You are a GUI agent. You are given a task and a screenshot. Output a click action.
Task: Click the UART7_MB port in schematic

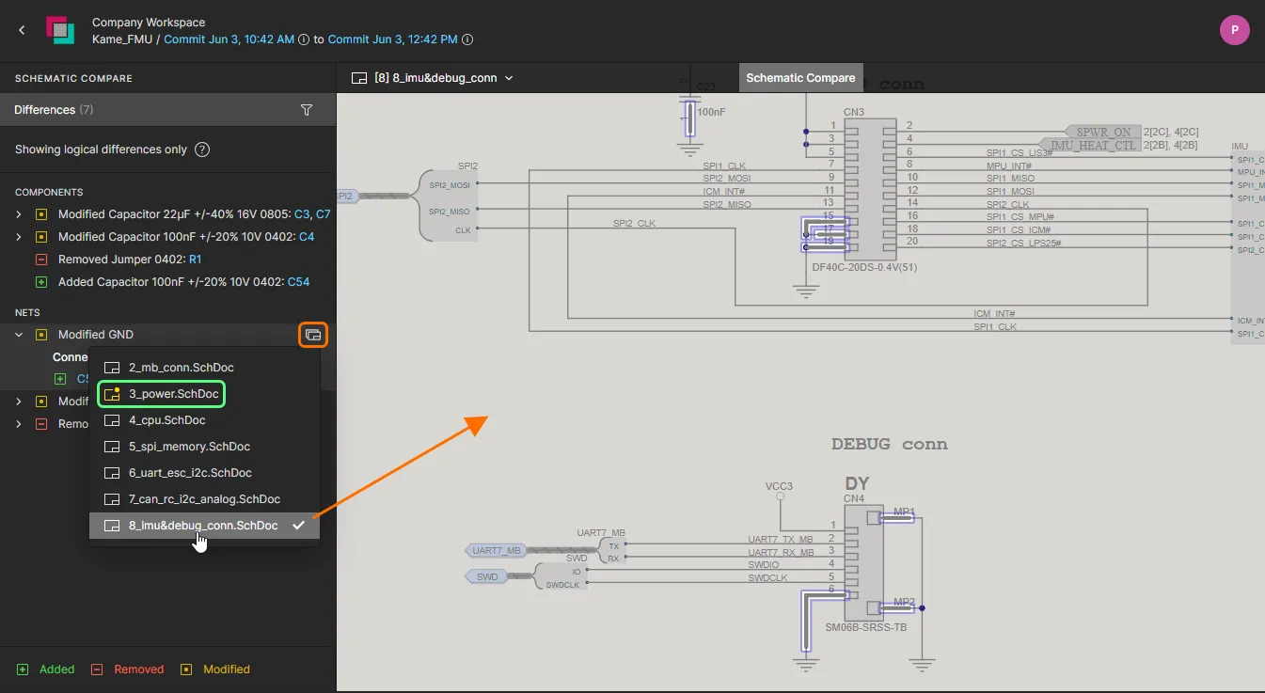[495, 550]
